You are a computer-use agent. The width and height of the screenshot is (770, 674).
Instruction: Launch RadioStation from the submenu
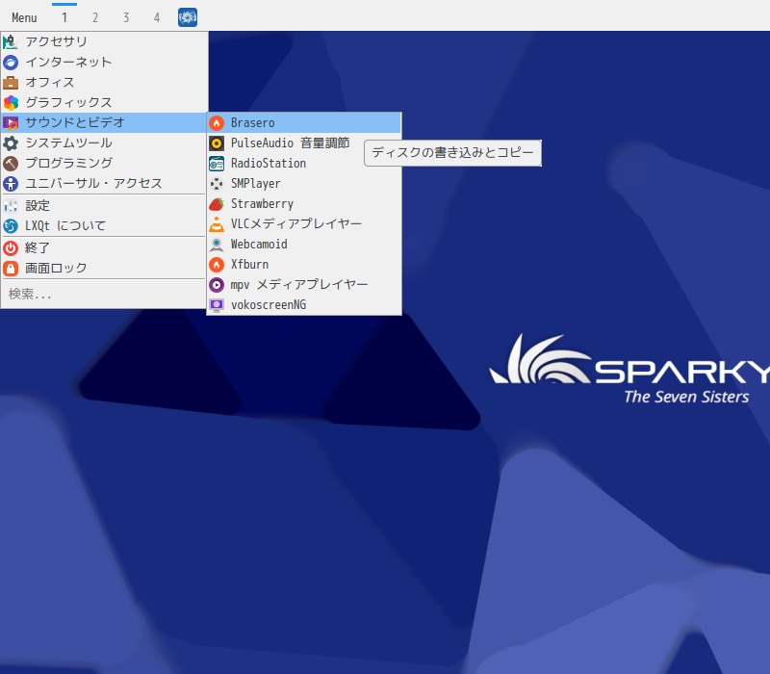(304, 163)
